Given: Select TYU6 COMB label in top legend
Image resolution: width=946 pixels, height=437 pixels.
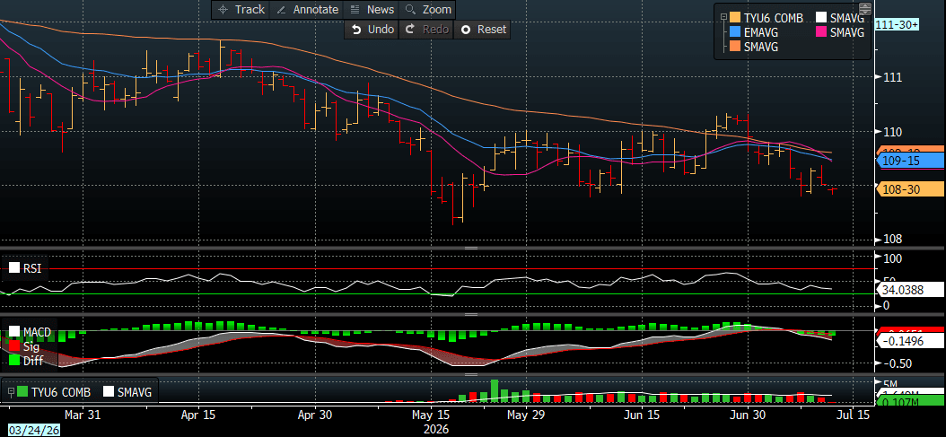Looking at the screenshot, I should 774,18.
